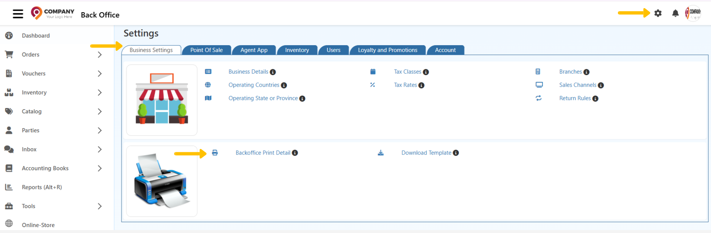Switch to the Inventory settings tab

[x=297, y=50]
